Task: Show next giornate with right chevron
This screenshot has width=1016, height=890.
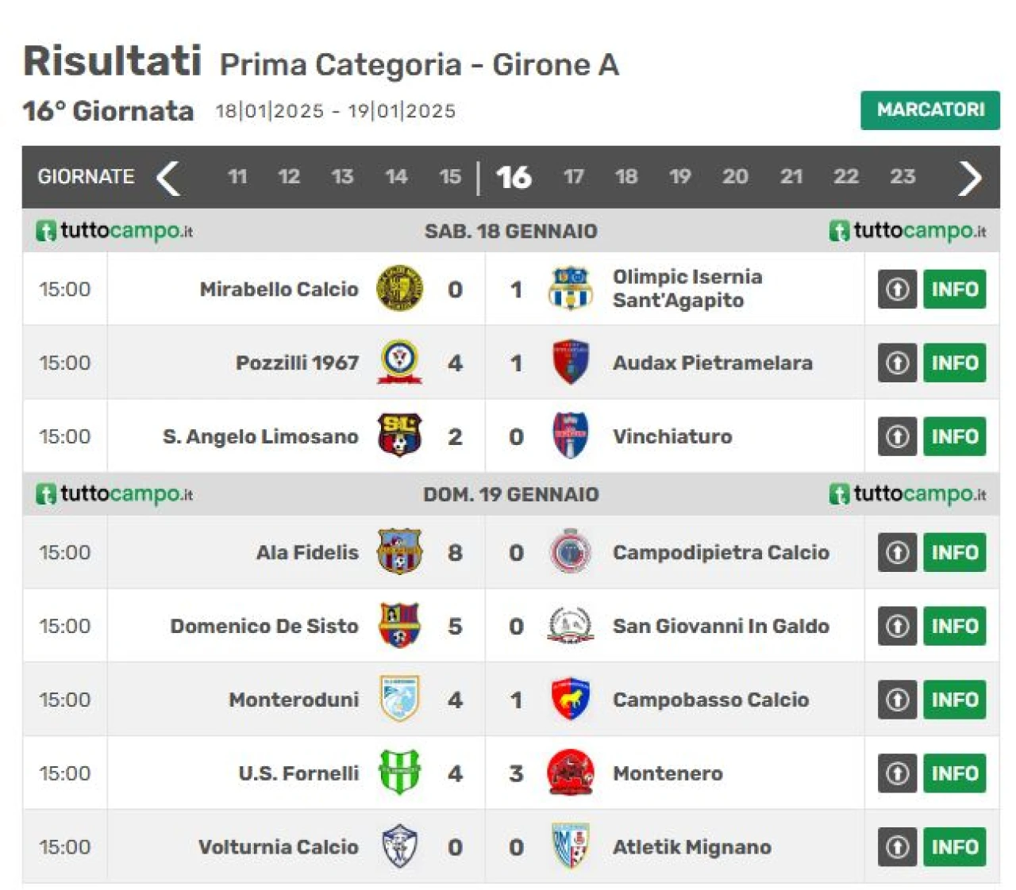Action: point(970,178)
